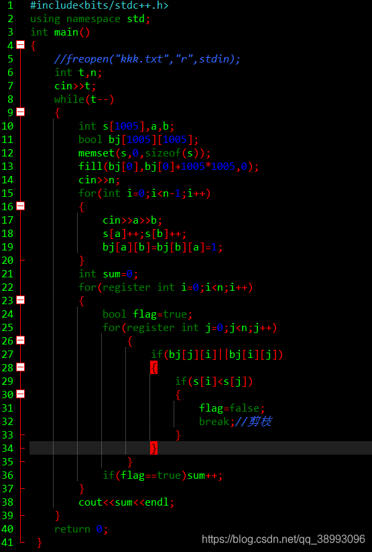Collapse the fold marker at line 28

(x=21, y=367)
